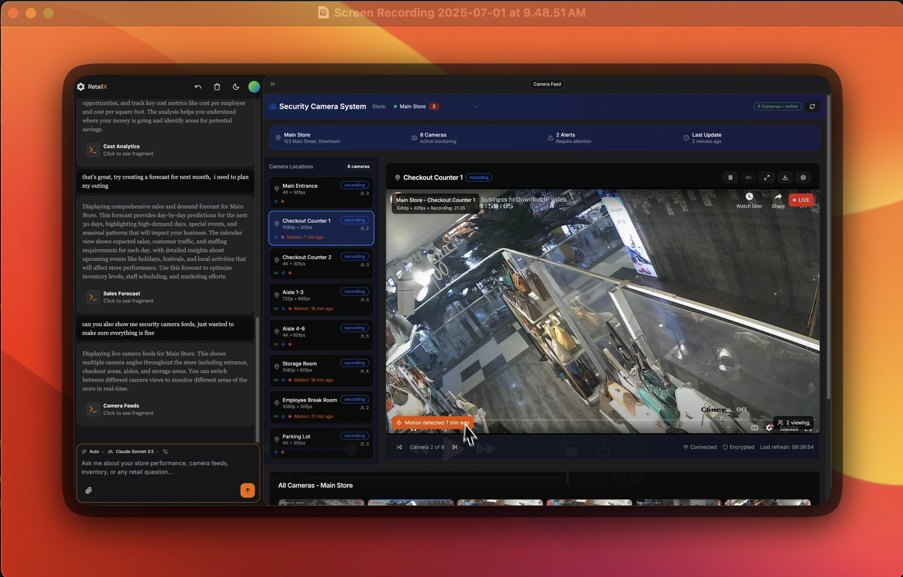Click the undo arrow icon
903x577 pixels.
click(198, 87)
